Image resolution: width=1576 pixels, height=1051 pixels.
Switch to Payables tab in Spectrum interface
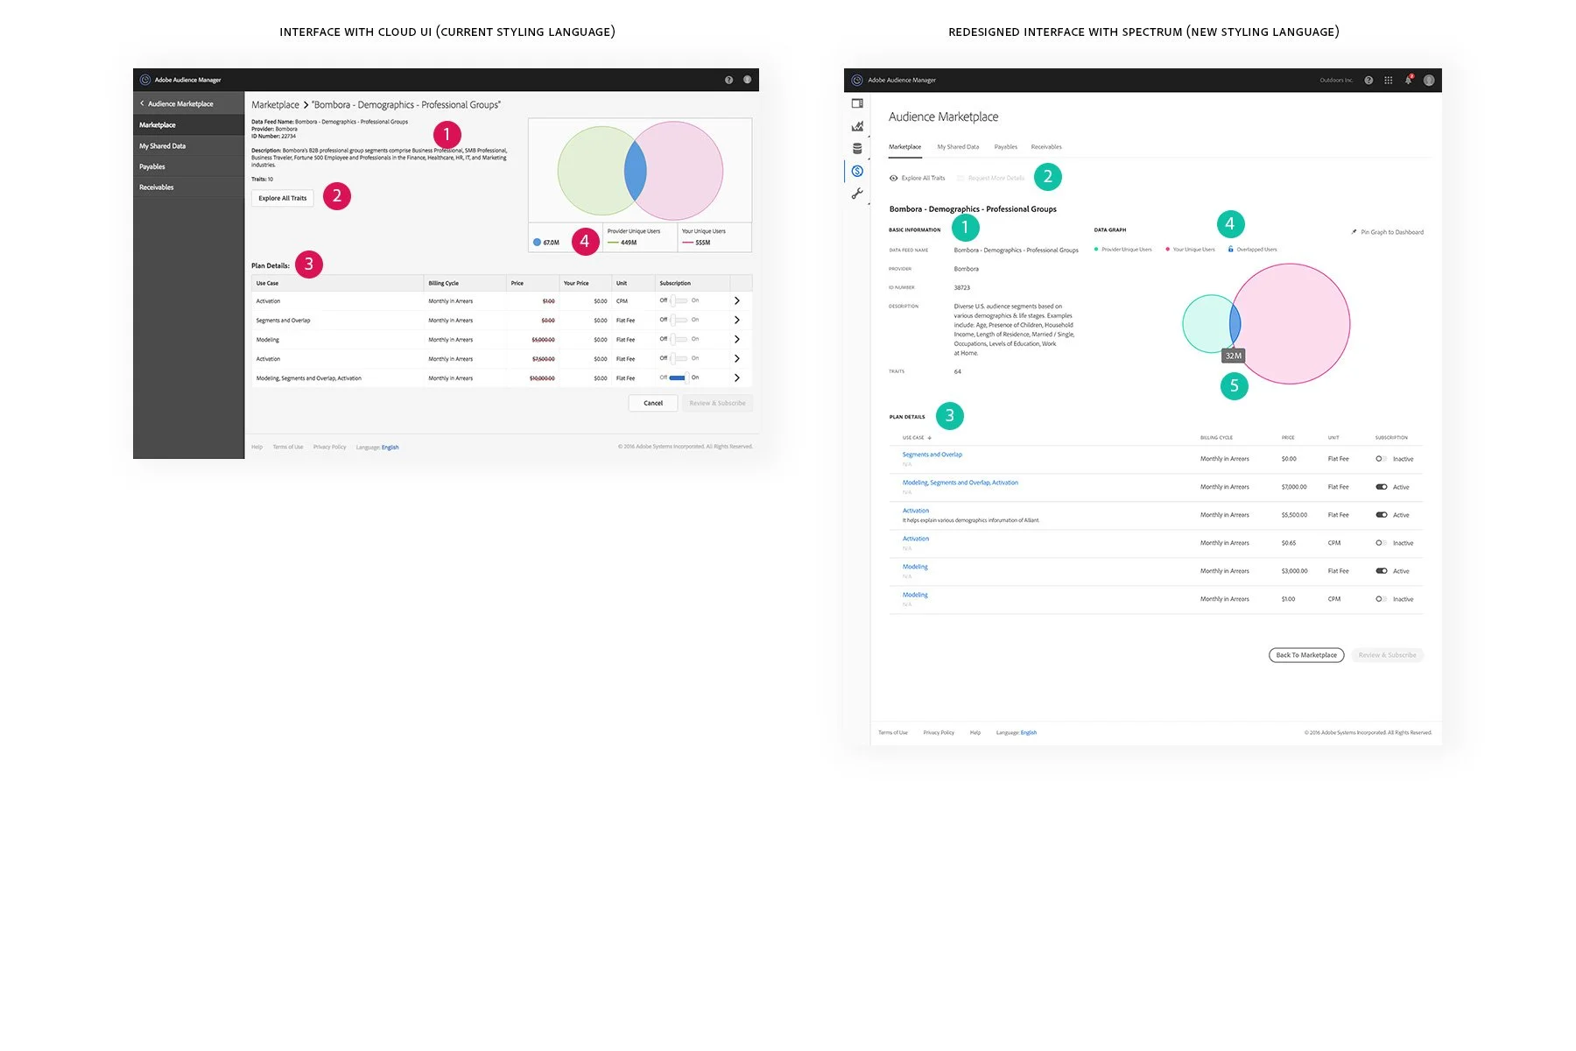click(1006, 147)
